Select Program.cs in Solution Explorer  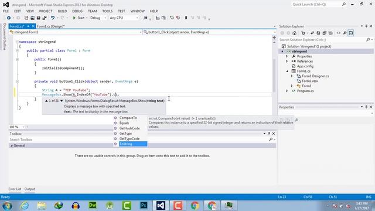pos(305,91)
